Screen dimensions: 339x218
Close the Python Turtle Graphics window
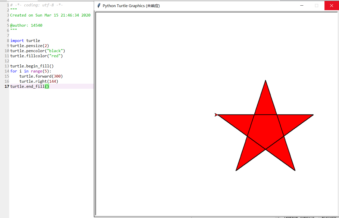332,6
